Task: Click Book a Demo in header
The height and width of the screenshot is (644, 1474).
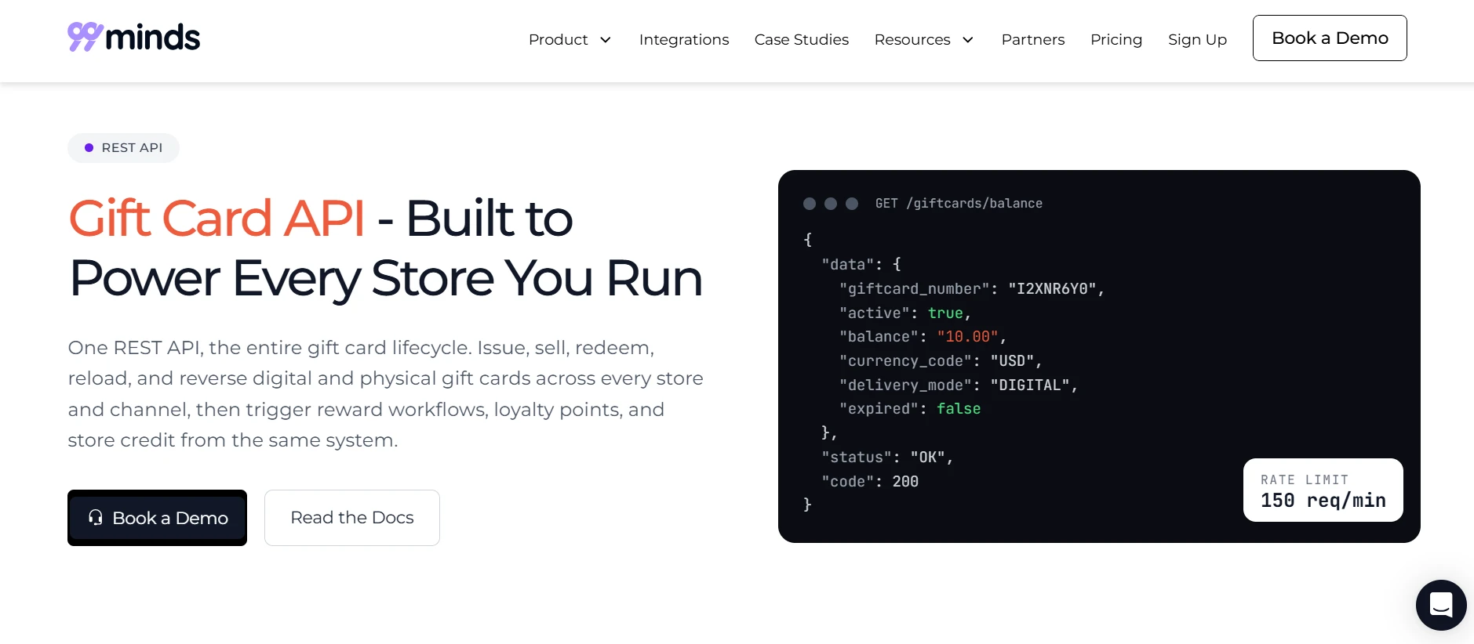Action: [x=1330, y=38]
